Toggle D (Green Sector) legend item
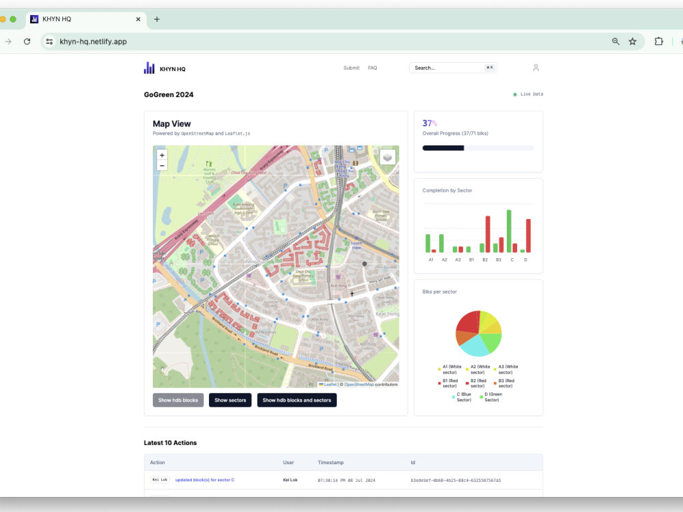Screen dimensions: 683x512 (491, 397)
